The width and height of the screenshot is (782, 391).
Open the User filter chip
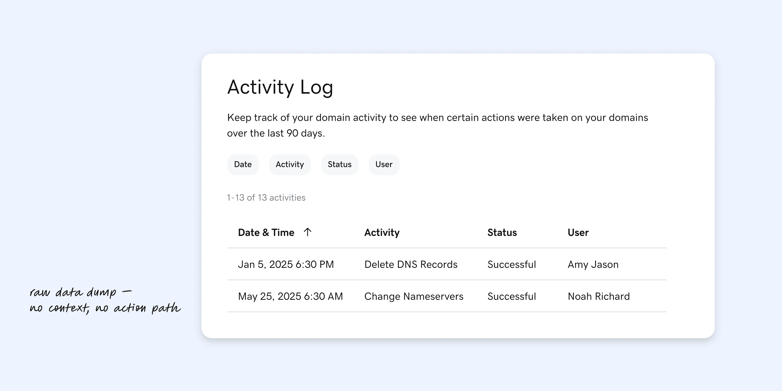(x=384, y=165)
